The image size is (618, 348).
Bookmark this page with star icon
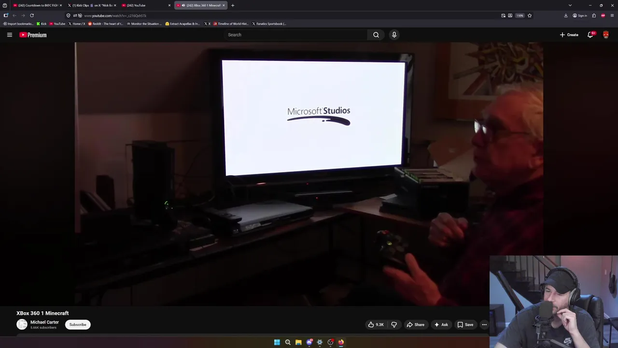(530, 15)
